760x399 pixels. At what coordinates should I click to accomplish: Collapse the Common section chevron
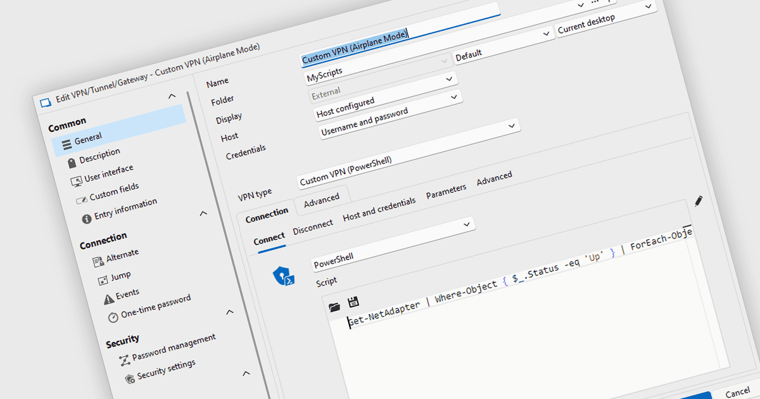[x=172, y=96]
